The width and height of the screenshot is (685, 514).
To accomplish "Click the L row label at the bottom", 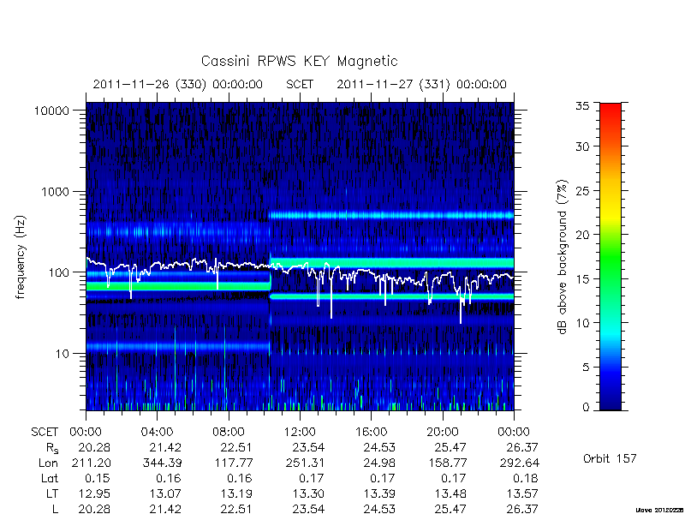I will tap(56, 509).
